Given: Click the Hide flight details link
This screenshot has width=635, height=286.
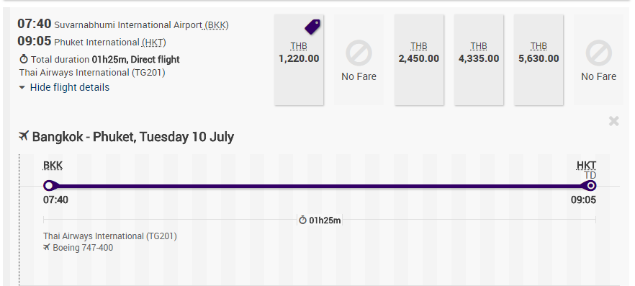Looking at the screenshot, I should pyautogui.click(x=70, y=87).
